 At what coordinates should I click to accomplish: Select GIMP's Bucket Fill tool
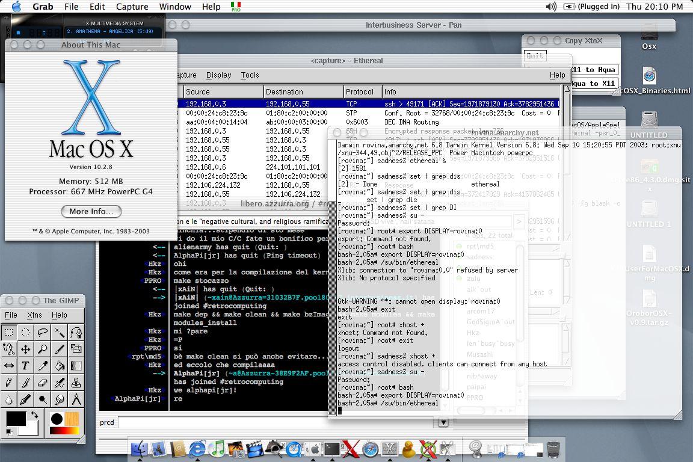click(59, 366)
